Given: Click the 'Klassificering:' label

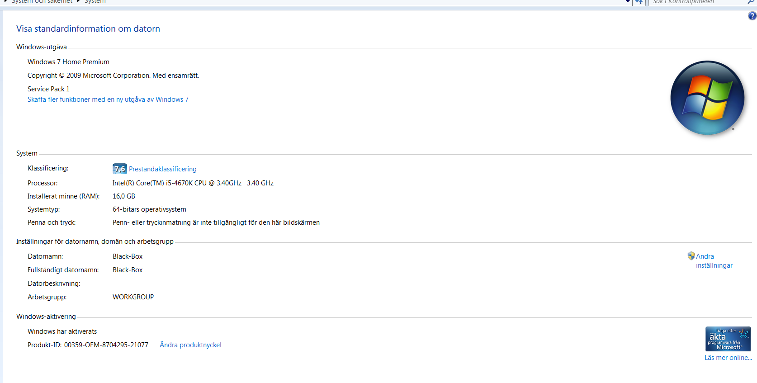Looking at the screenshot, I should (x=48, y=168).
